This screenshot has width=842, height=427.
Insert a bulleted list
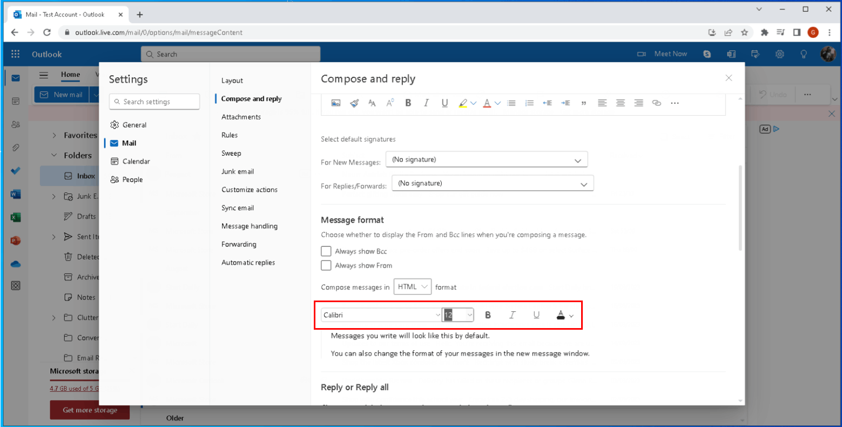coord(512,103)
